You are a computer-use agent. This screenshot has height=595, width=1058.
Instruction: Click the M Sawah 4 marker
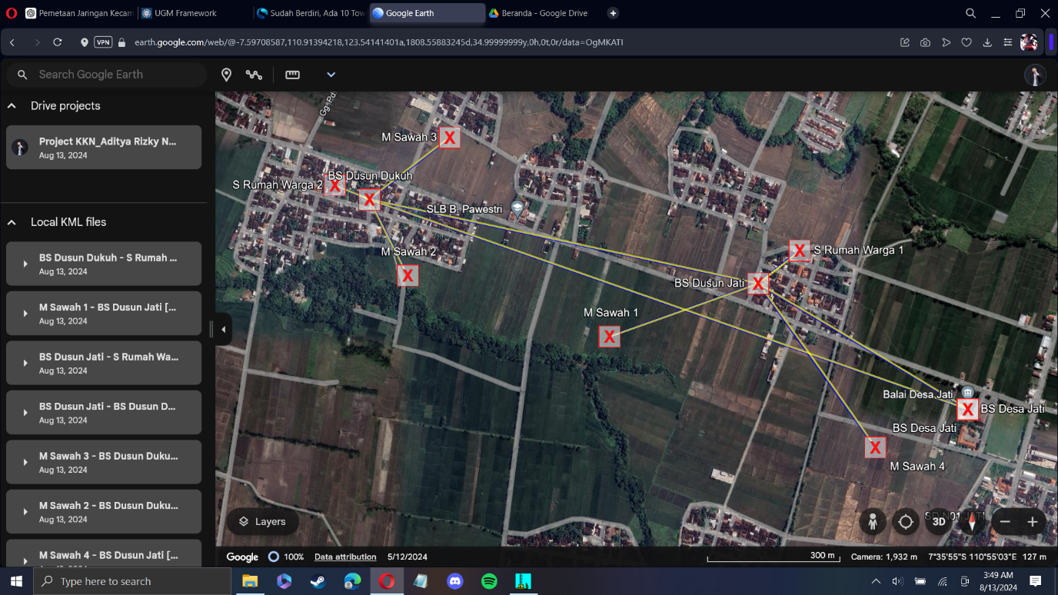875,447
